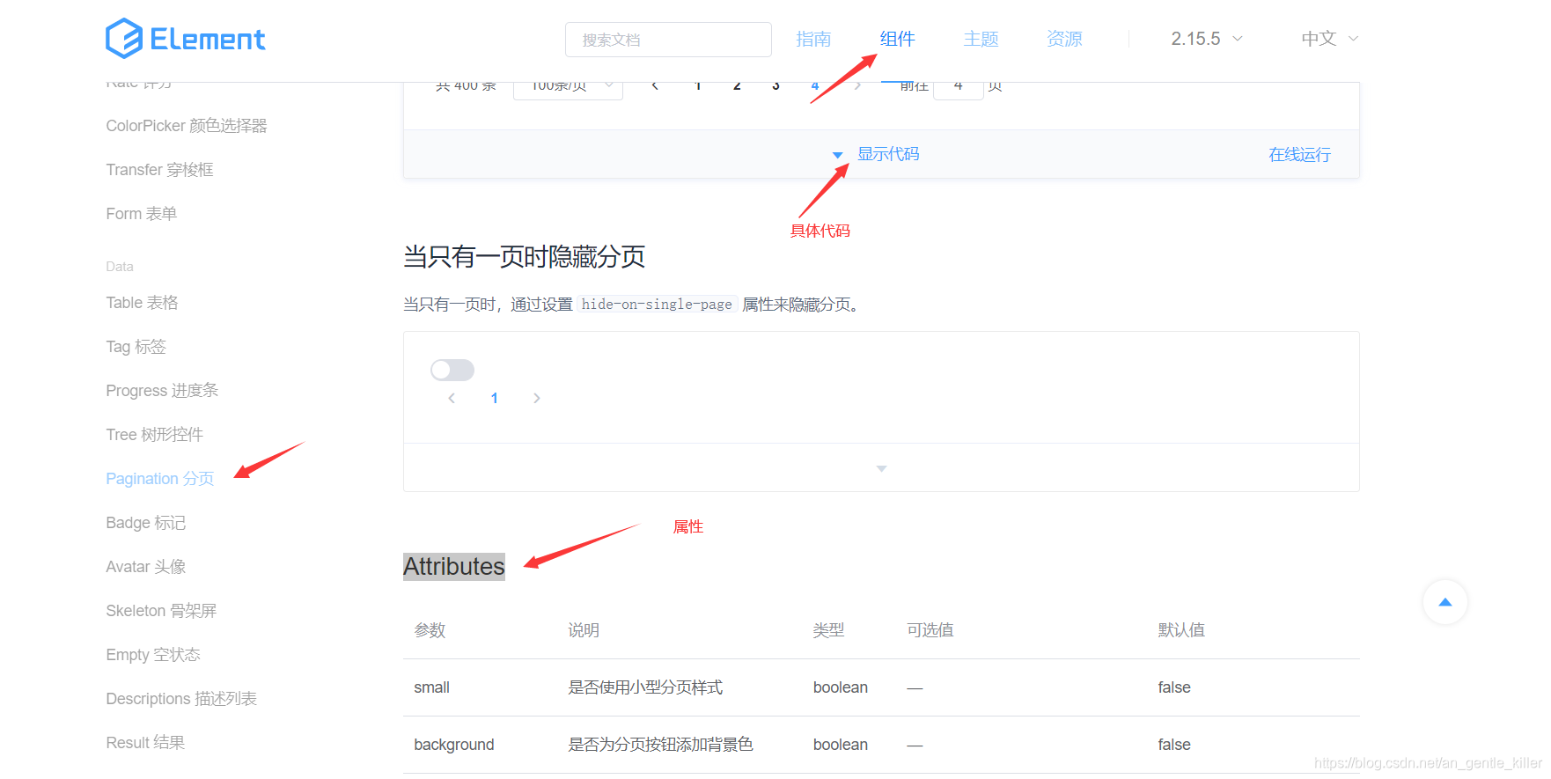Image resolution: width=1551 pixels, height=779 pixels.
Task: Expand the code under the single page demo
Action: point(881,468)
